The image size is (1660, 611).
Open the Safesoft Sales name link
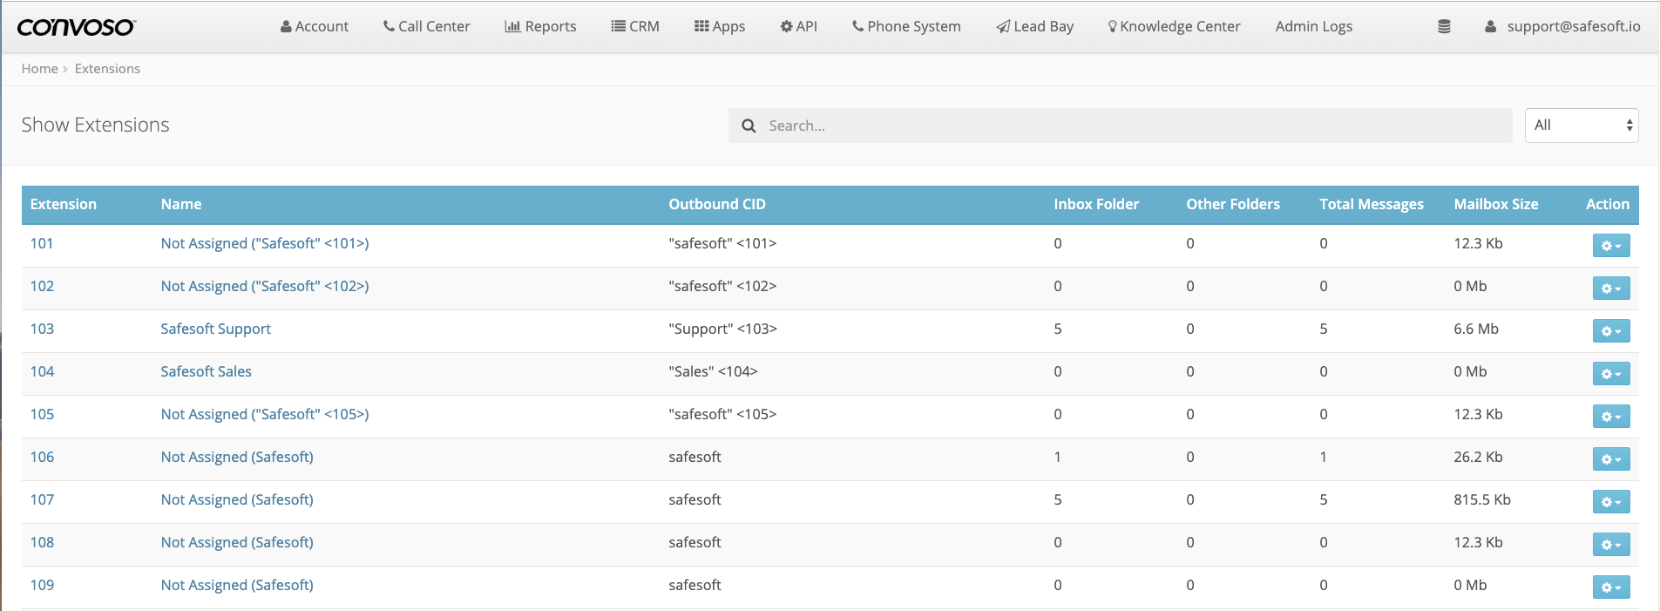click(207, 372)
